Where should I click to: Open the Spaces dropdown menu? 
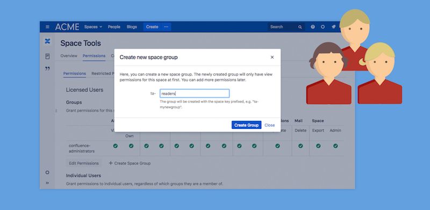pyautogui.click(x=93, y=27)
